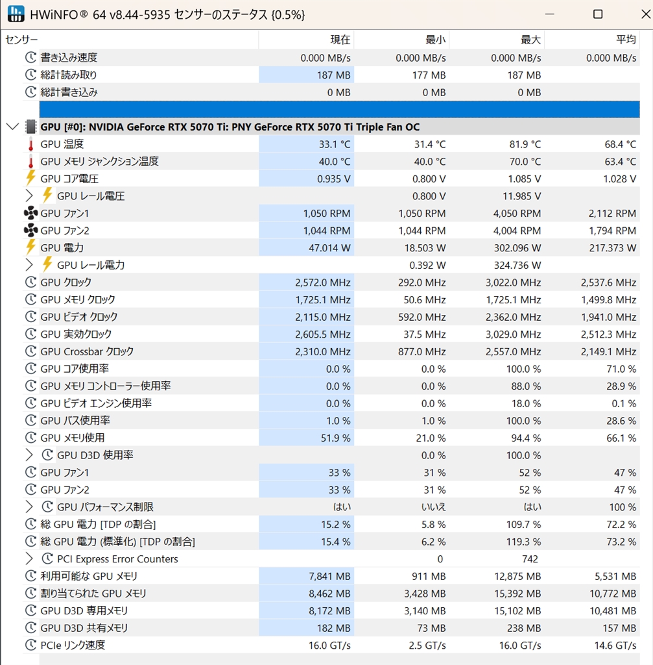Click GPU コア電圧 current value 0.935 V

tap(334, 179)
